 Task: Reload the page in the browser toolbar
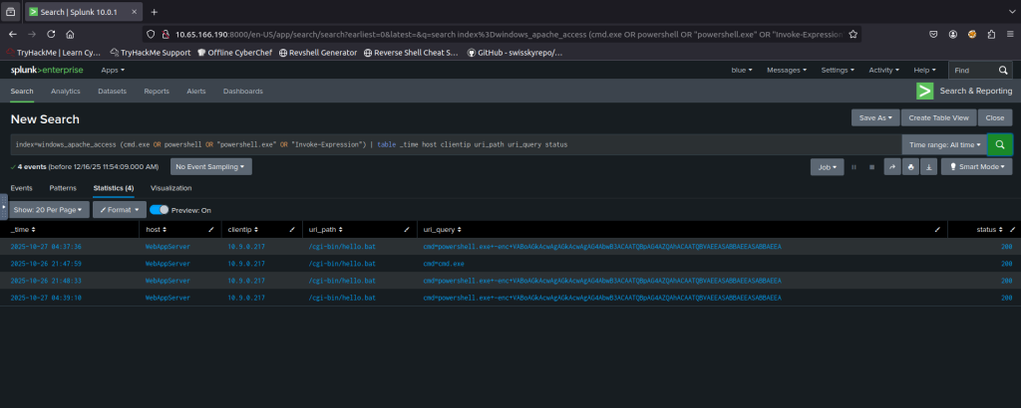coord(52,32)
